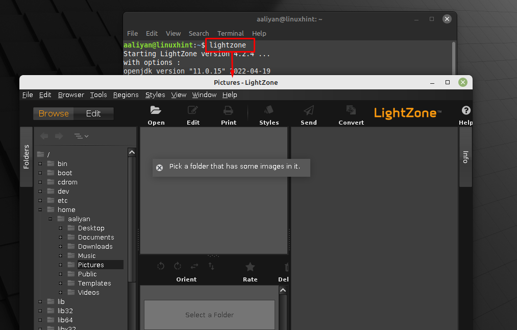The image size is (517, 330).
Task: Go back with the left arrow in Folders panel
Action: point(44,136)
